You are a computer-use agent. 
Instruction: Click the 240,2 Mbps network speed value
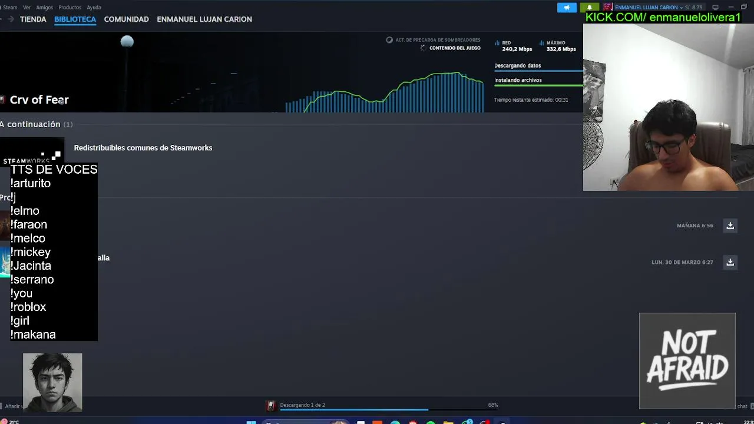coord(517,49)
